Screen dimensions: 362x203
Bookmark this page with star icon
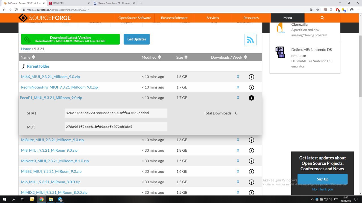pos(318,10)
